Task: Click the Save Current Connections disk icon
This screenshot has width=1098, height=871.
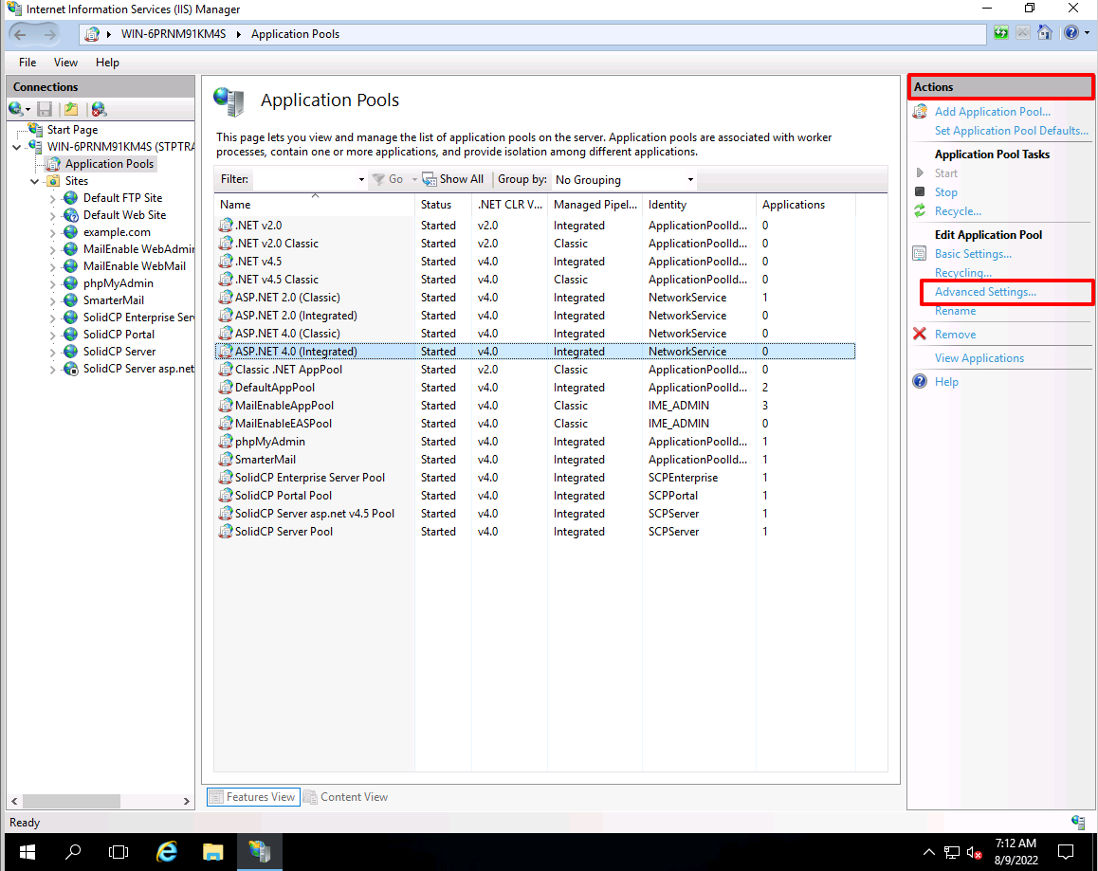Action: pos(45,109)
